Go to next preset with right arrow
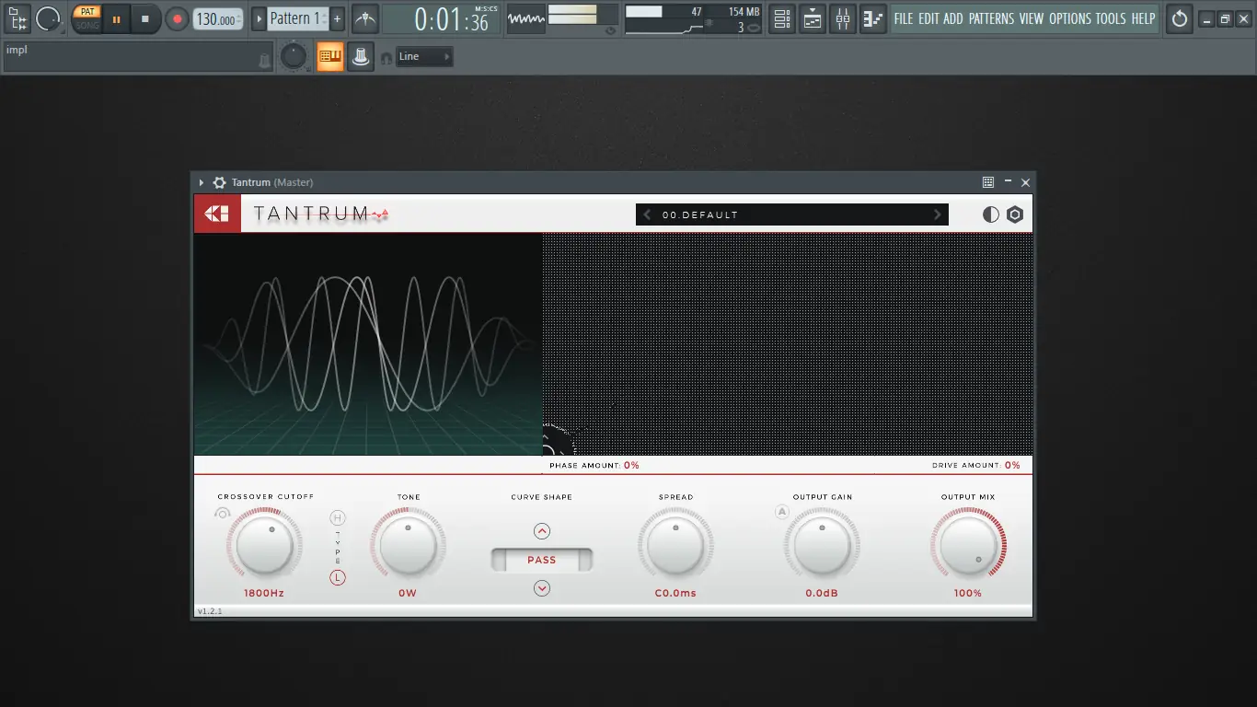The height and width of the screenshot is (707, 1257). (x=938, y=214)
